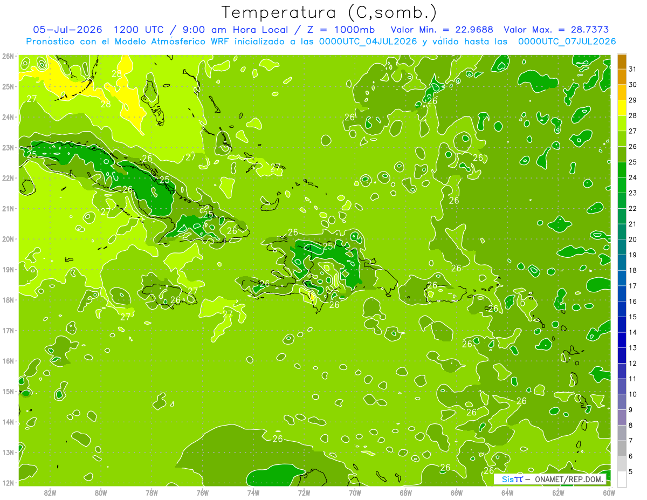Image resolution: width=647 pixels, height=500 pixels.
Task: Click the "70W" longitude axis label
Action: click(x=355, y=492)
